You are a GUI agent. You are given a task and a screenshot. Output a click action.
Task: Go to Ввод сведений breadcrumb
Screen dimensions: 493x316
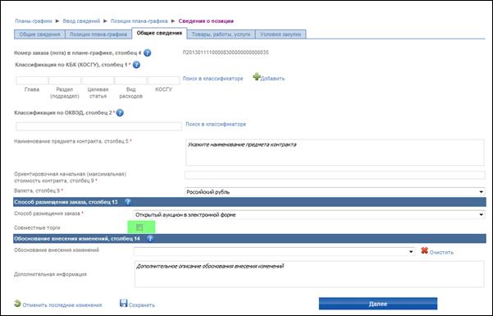click(81, 21)
